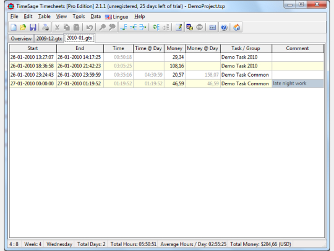This screenshot has width=334, height=251.
Task: Paste with the clipboard icon
Action: tap(77, 27)
